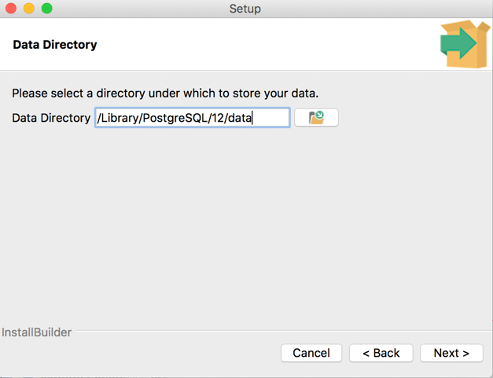Place cursor on 'PostgreSQL' in the path

(x=175, y=118)
